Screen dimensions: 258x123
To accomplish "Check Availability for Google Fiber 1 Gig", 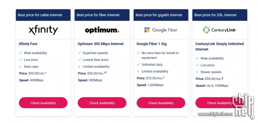I will (161, 103).
